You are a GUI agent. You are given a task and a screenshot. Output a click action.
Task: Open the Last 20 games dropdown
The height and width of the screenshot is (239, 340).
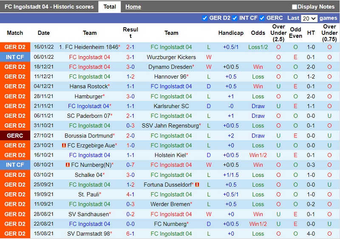click(x=309, y=18)
